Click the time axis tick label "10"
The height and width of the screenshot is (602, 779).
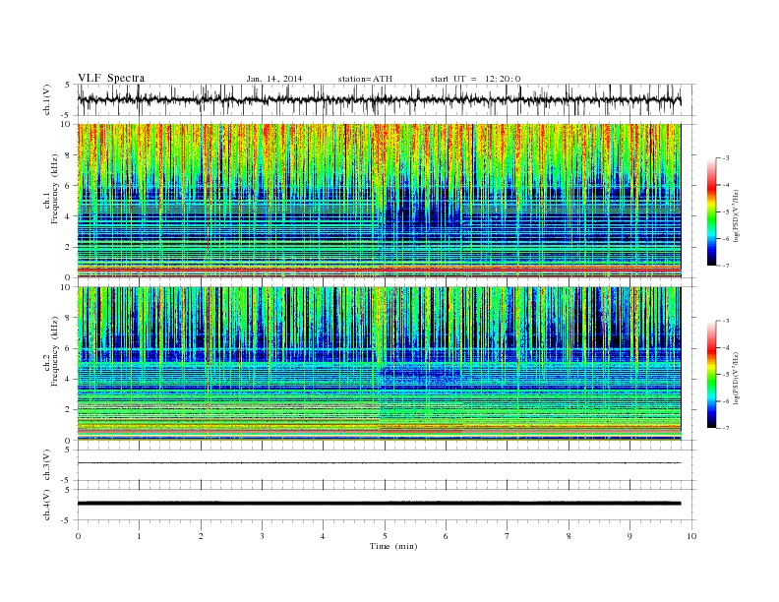691,536
